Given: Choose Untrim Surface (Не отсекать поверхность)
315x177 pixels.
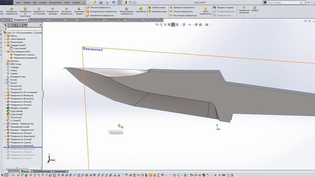Looking at the screenshot, I should 184,15.
